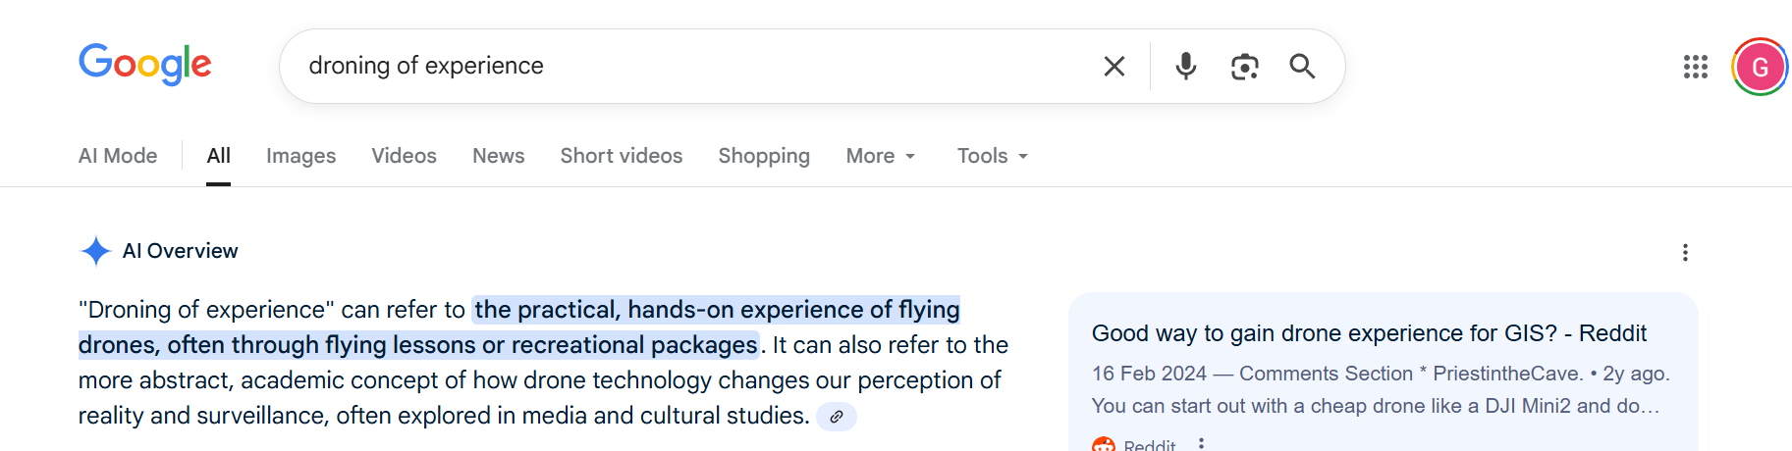Expand the More search filters dropdown
Viewport: 1792px width, 451px height.
(880, 156)
